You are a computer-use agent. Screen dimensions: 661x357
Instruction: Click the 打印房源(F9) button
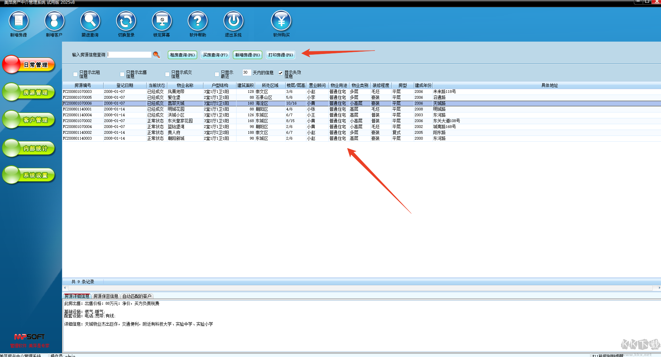(281, 55)
